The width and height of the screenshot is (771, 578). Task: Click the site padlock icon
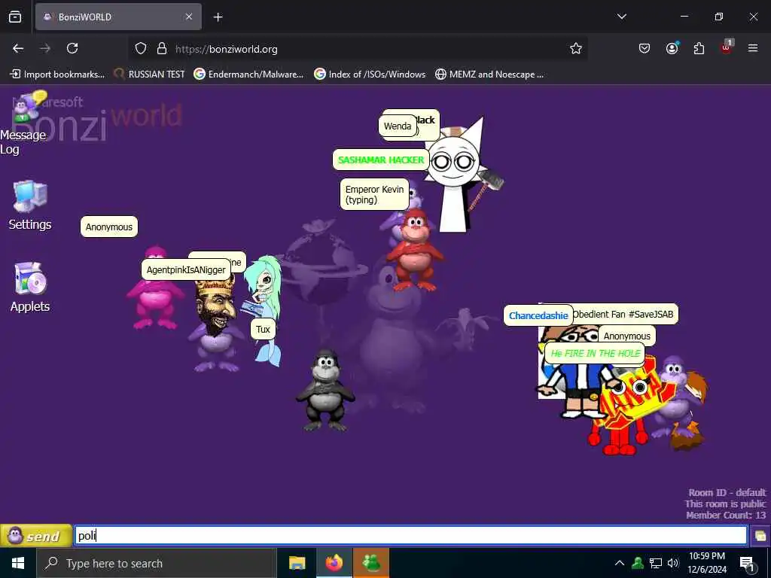[x=162, y=49]
